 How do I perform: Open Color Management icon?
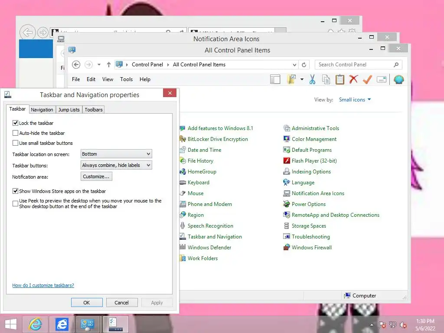(287, 139)
